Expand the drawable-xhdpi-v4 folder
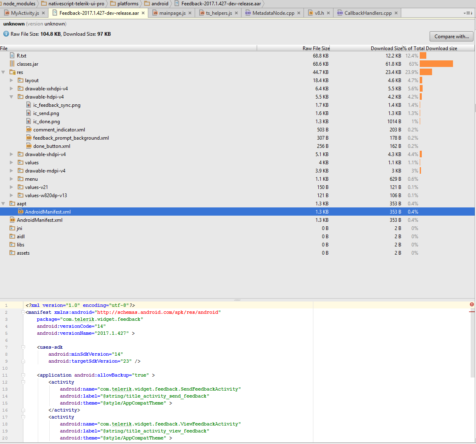Screen dimensions: 476x444 pos(11,154)
